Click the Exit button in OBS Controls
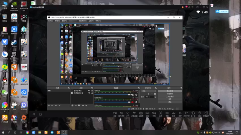241x135 pixels. tap(170, 102)
